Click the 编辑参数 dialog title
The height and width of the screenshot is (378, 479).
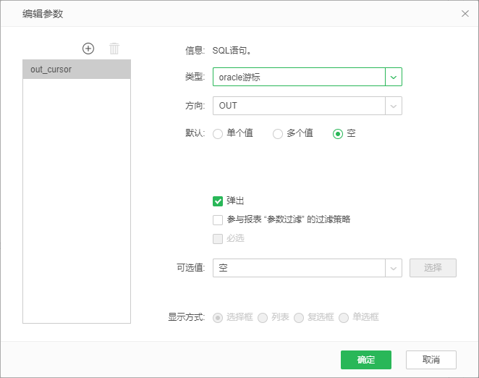tap(43, 14)
